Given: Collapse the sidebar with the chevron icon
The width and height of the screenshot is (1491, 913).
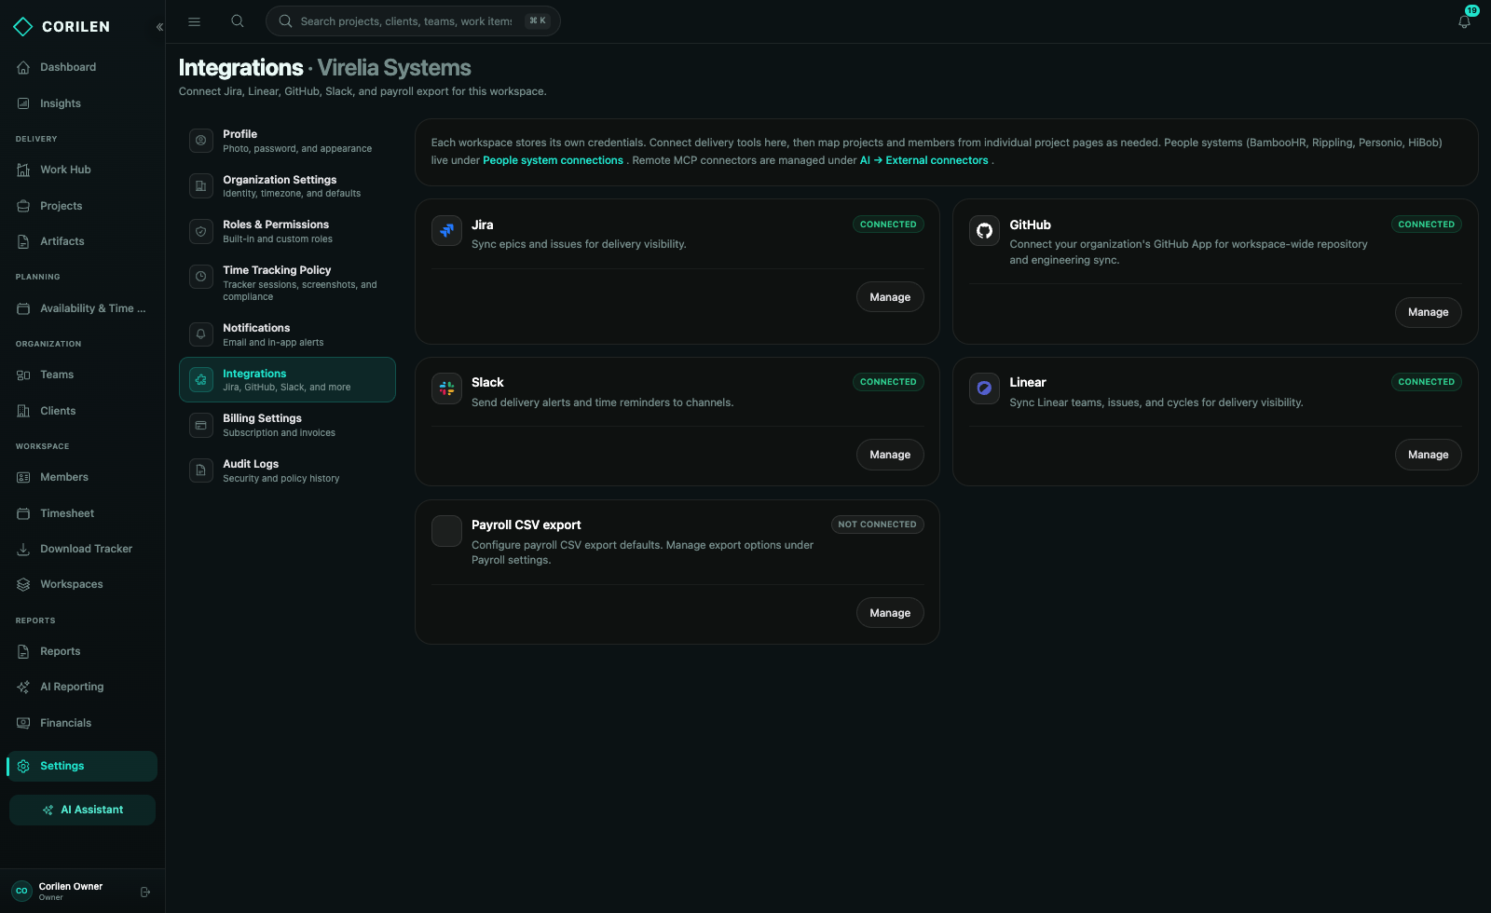Looking at the screenshot, I should click(x=159, y=27).
